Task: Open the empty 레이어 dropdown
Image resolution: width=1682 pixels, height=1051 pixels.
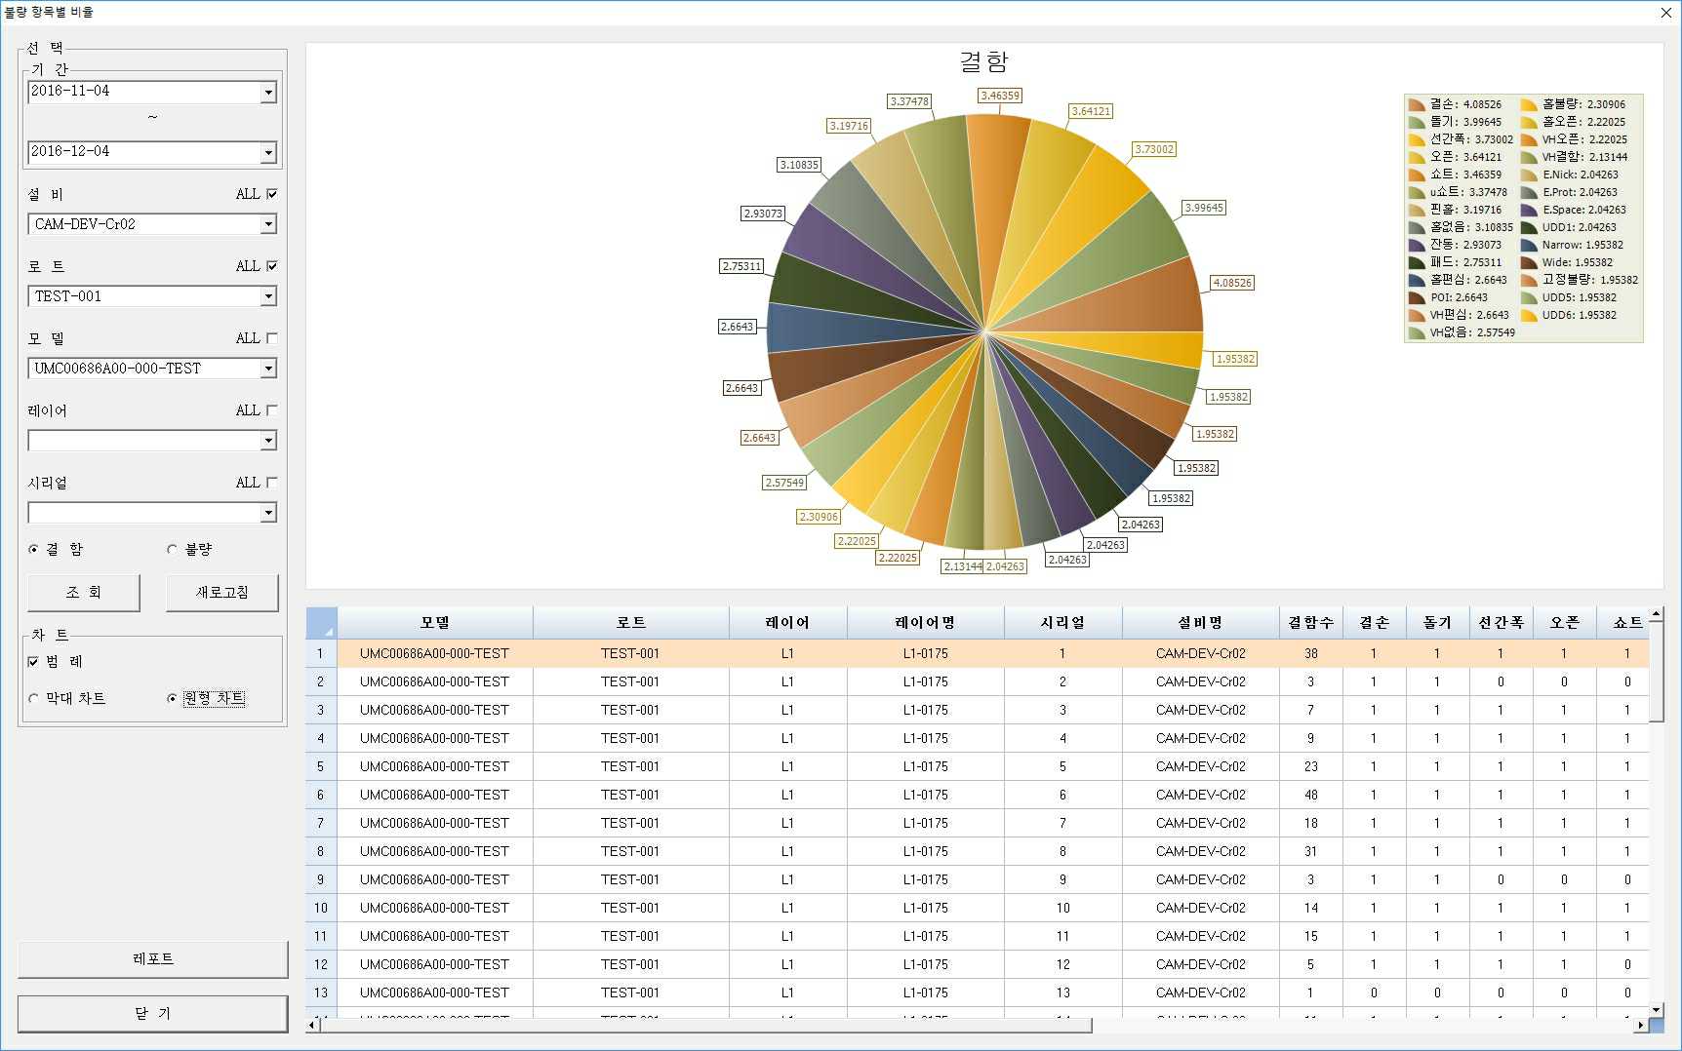Action: click(x=268, y=441)
